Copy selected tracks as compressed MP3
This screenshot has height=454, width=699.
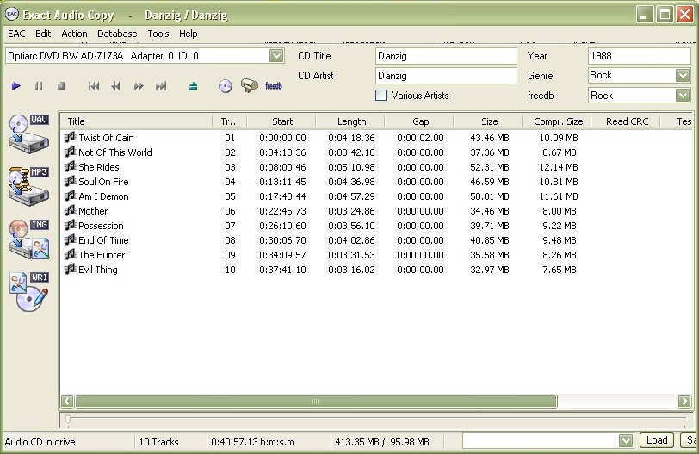click(x=29, y=186)
